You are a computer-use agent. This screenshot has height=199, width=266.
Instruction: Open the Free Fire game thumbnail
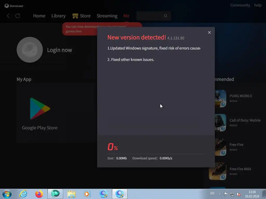[x=220, y=147]
